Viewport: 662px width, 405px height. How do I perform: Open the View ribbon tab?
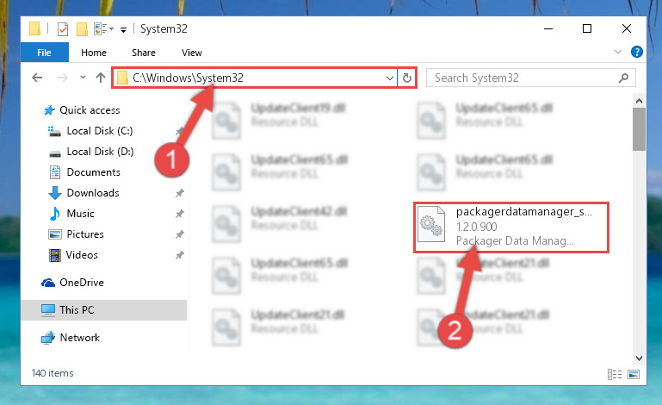[x=192, y=53]
